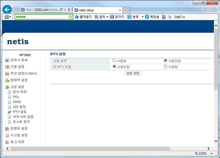Open browser tools gear icon

[214, 10]
